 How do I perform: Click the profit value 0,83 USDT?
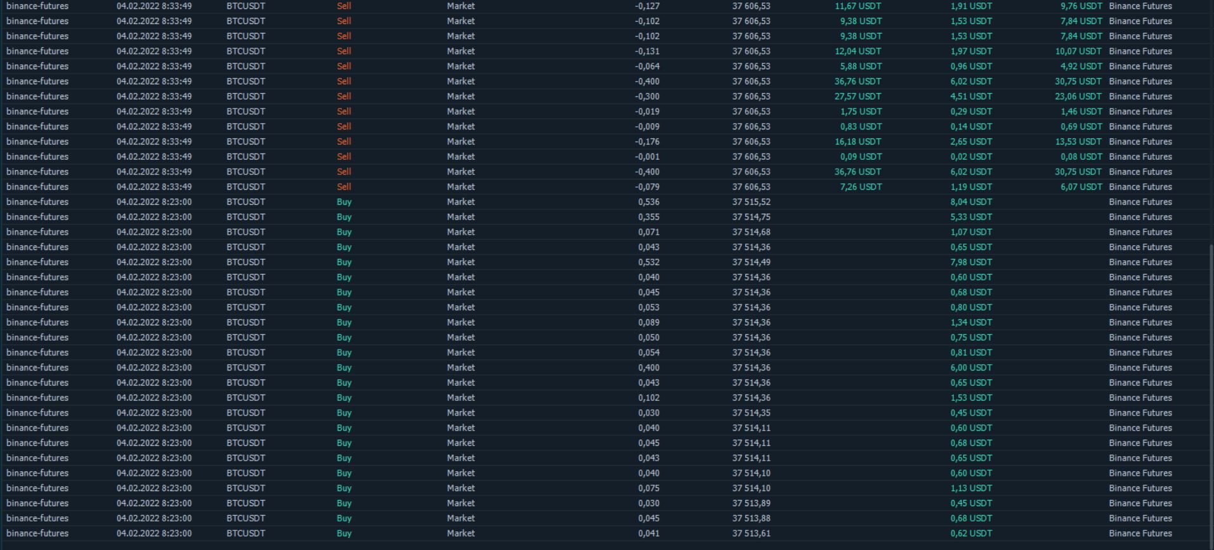[861, 127]
